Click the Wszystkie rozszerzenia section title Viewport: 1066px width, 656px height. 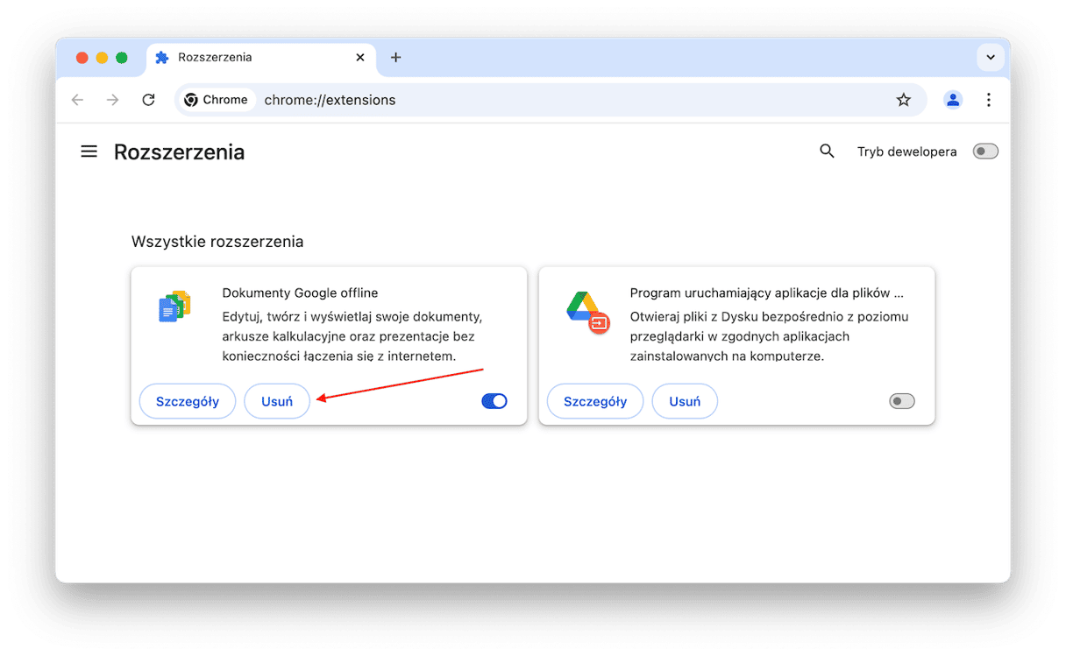click(217, 241)
